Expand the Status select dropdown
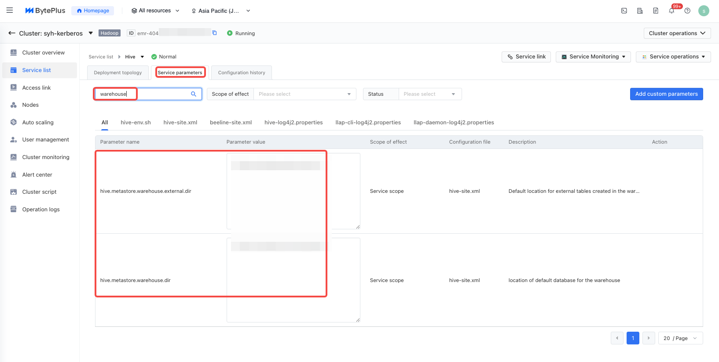 [x=429, y=94]
